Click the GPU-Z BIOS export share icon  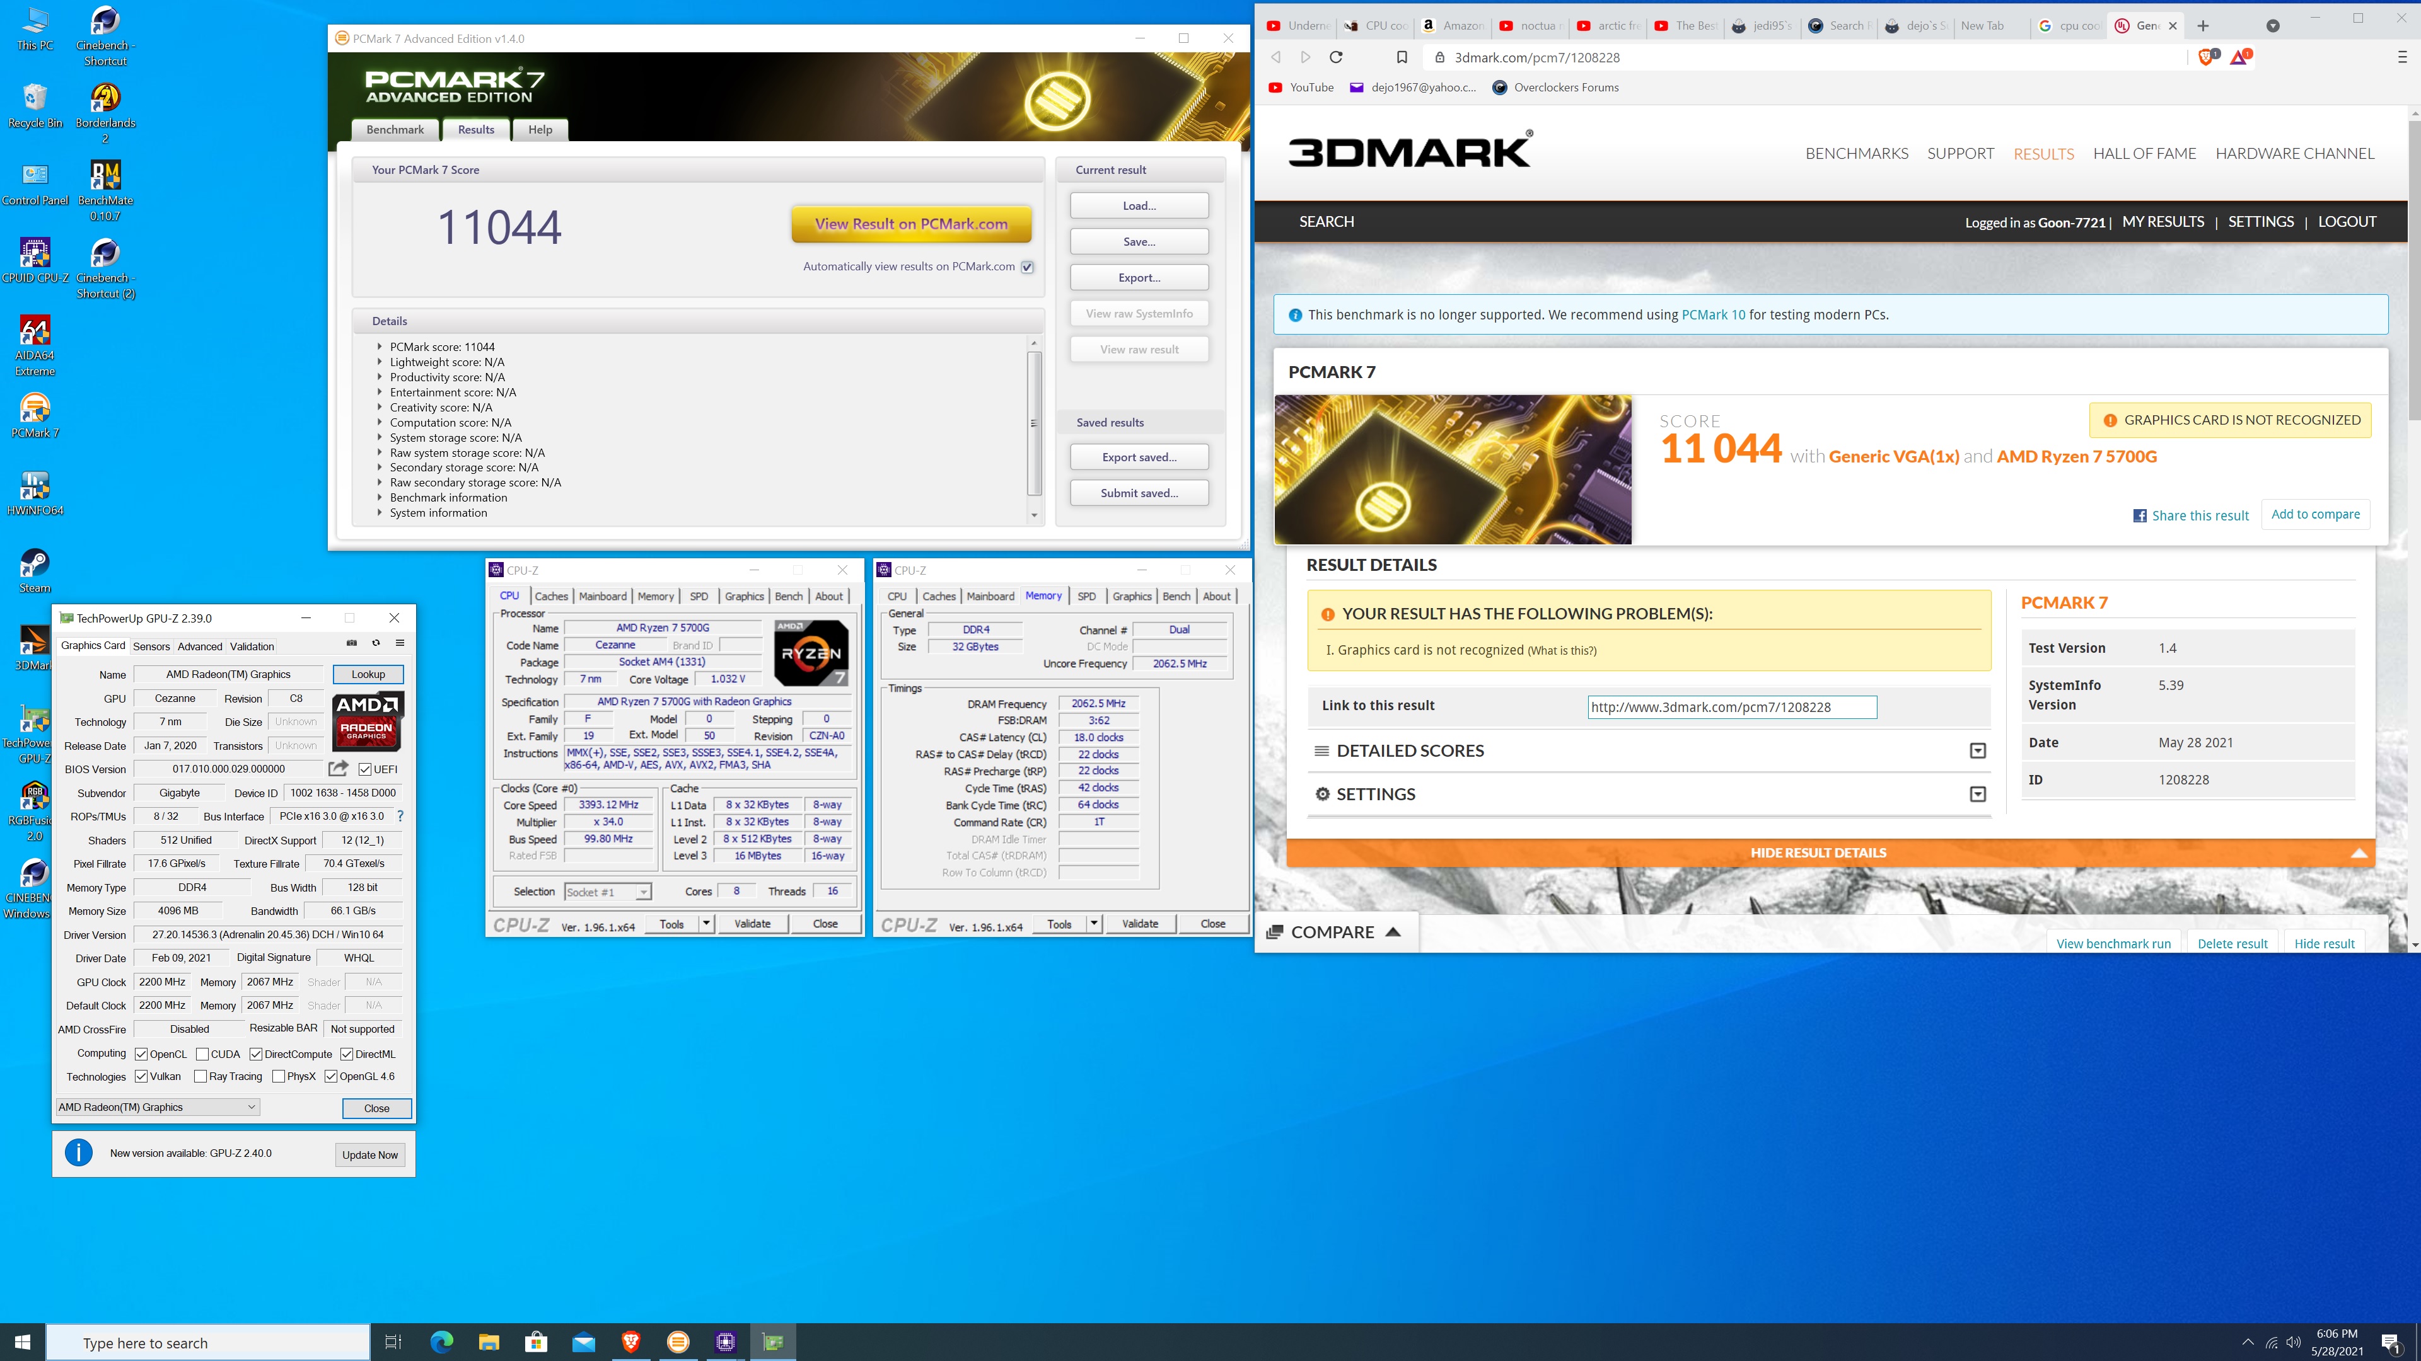click(339, 768)
